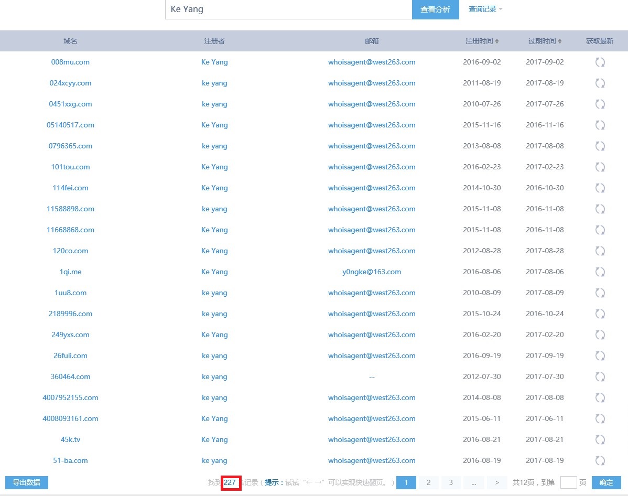
Task: Open domain link 1uu8.com
Action: 70,293
